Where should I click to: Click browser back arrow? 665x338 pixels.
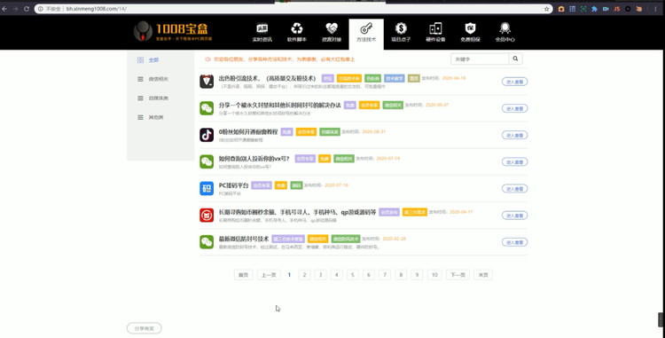pos(4,9)
